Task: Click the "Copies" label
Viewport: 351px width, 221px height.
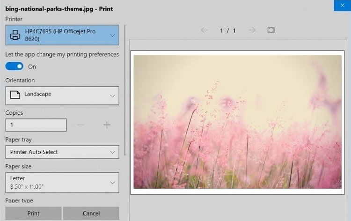Action: coord(14,113)
